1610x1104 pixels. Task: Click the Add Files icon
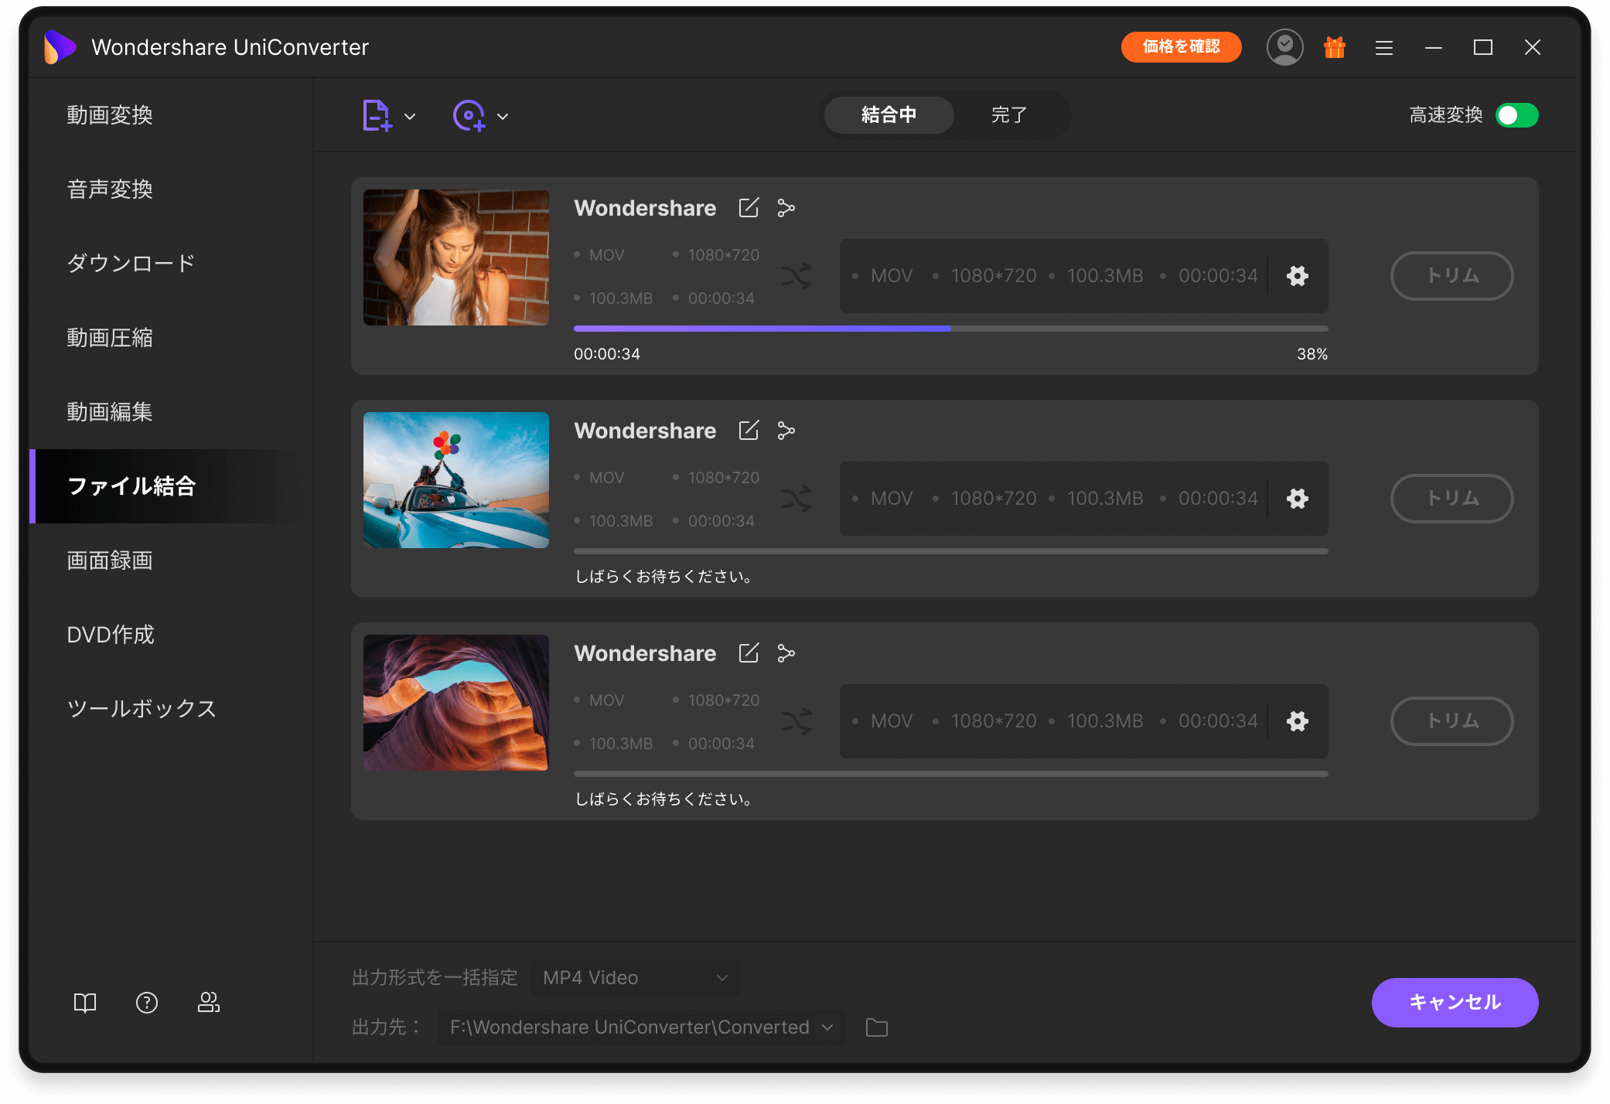(377, 116)
